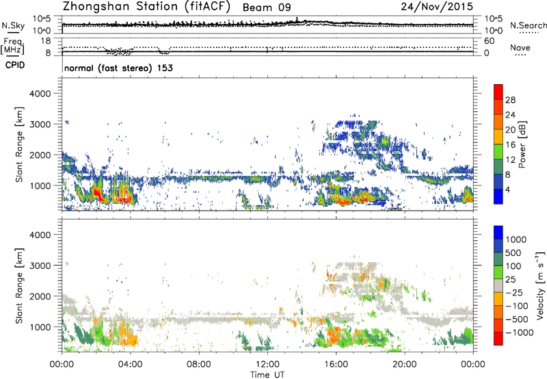The image size is (547, 379).
Task: Click the 'Nave' legend label
Action: click(x=520, y=48)
